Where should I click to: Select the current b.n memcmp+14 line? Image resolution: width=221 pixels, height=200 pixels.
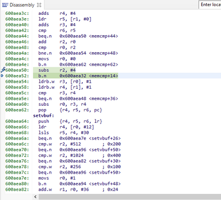coord(76,75)
